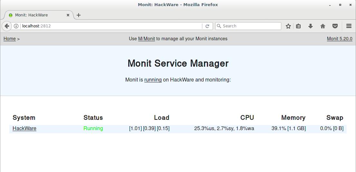Show bookmarks list icon
This screenshot has height=172, width=356.
[x=298, y=26]
